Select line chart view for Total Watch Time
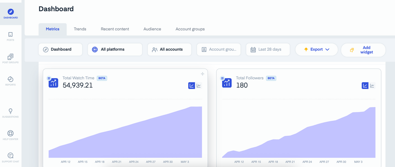 click(199, 85)
